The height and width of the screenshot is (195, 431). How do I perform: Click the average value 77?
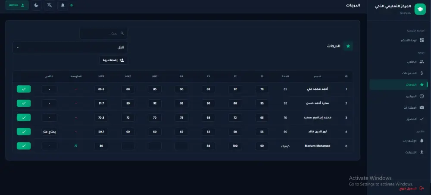coord(76,146)
